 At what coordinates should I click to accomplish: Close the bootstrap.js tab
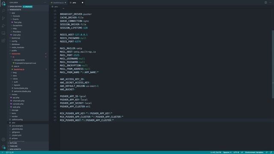coord(66,3)
